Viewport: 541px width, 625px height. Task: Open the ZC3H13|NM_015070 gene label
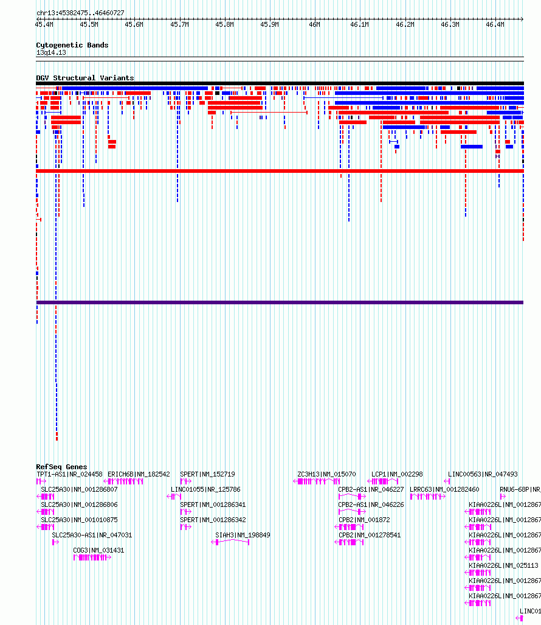327,474
